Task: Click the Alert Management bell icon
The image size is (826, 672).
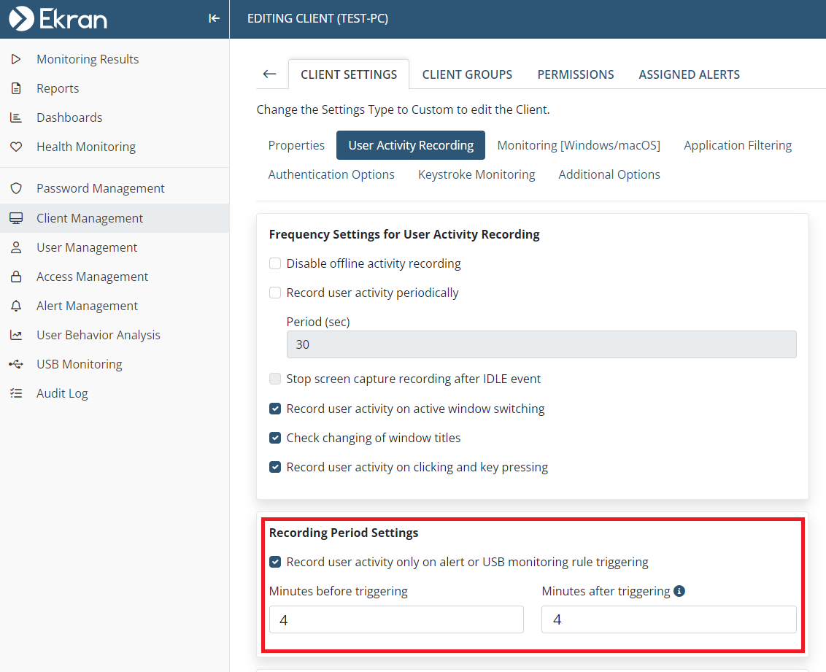Action: point(16,306)
